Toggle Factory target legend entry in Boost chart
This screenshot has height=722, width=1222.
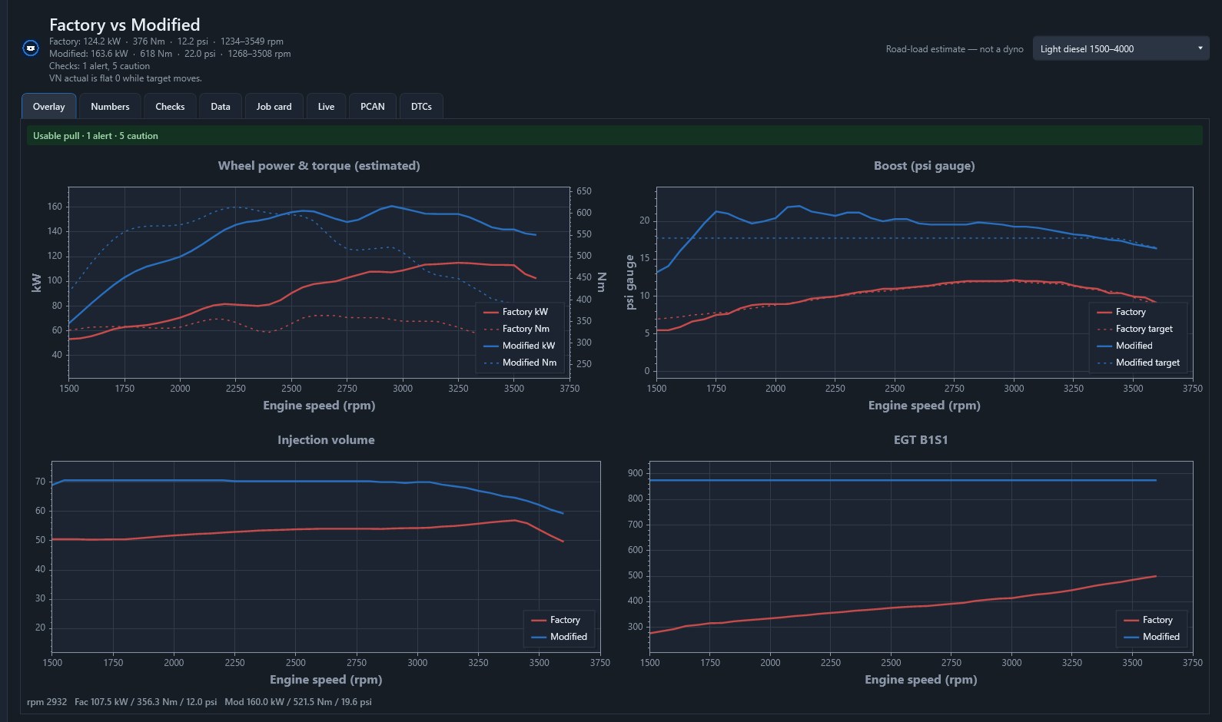coord(1134,329)
